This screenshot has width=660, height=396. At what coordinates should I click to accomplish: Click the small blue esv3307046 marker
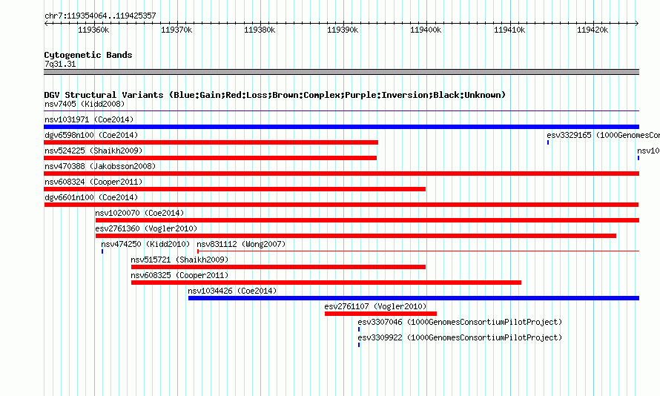pos(359,329)
